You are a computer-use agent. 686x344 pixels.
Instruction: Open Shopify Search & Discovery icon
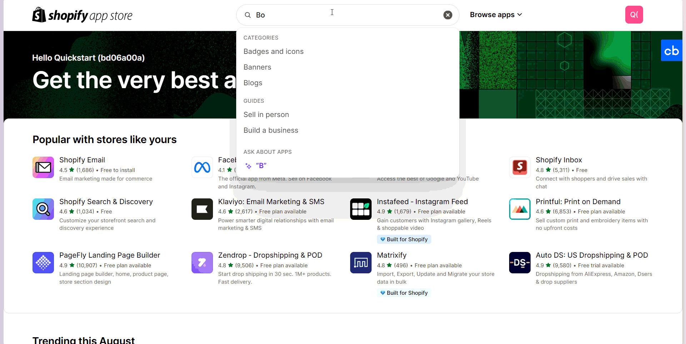[x=43, y=209]
